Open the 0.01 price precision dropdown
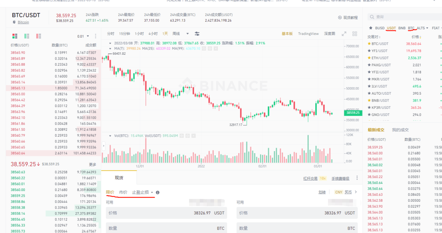The image size is (442, 233). point(83,36)
